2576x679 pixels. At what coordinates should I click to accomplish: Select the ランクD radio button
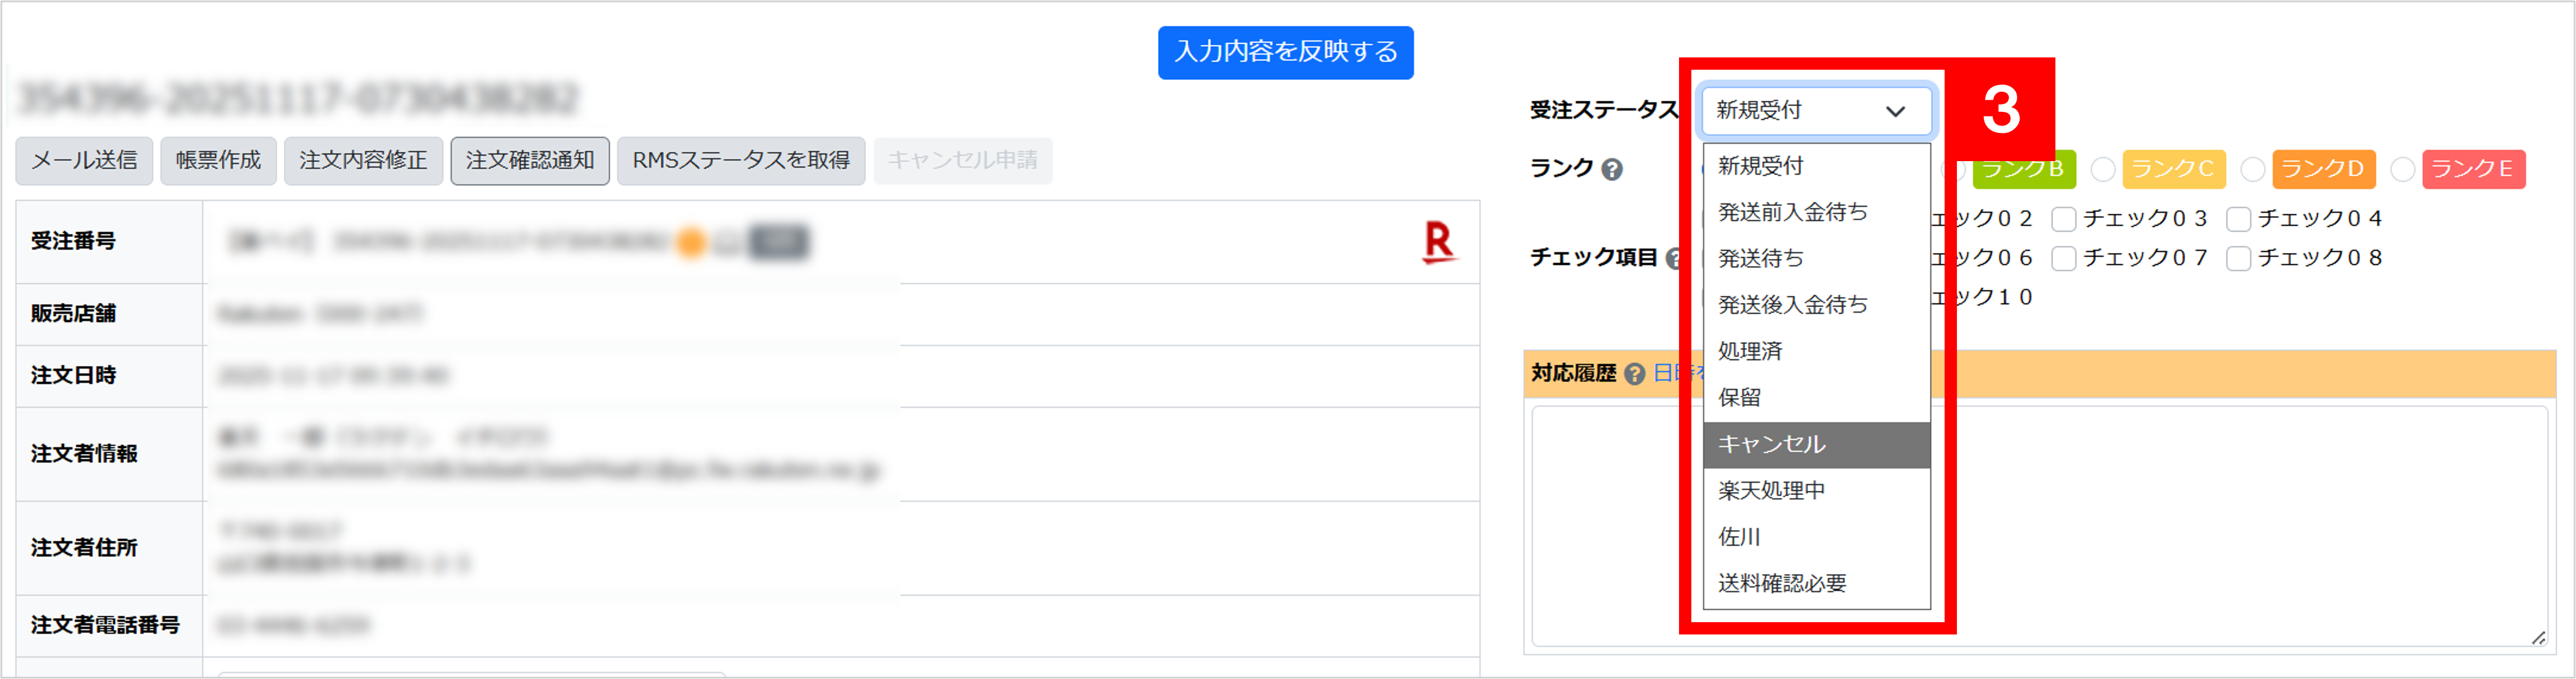(2252, 169)
